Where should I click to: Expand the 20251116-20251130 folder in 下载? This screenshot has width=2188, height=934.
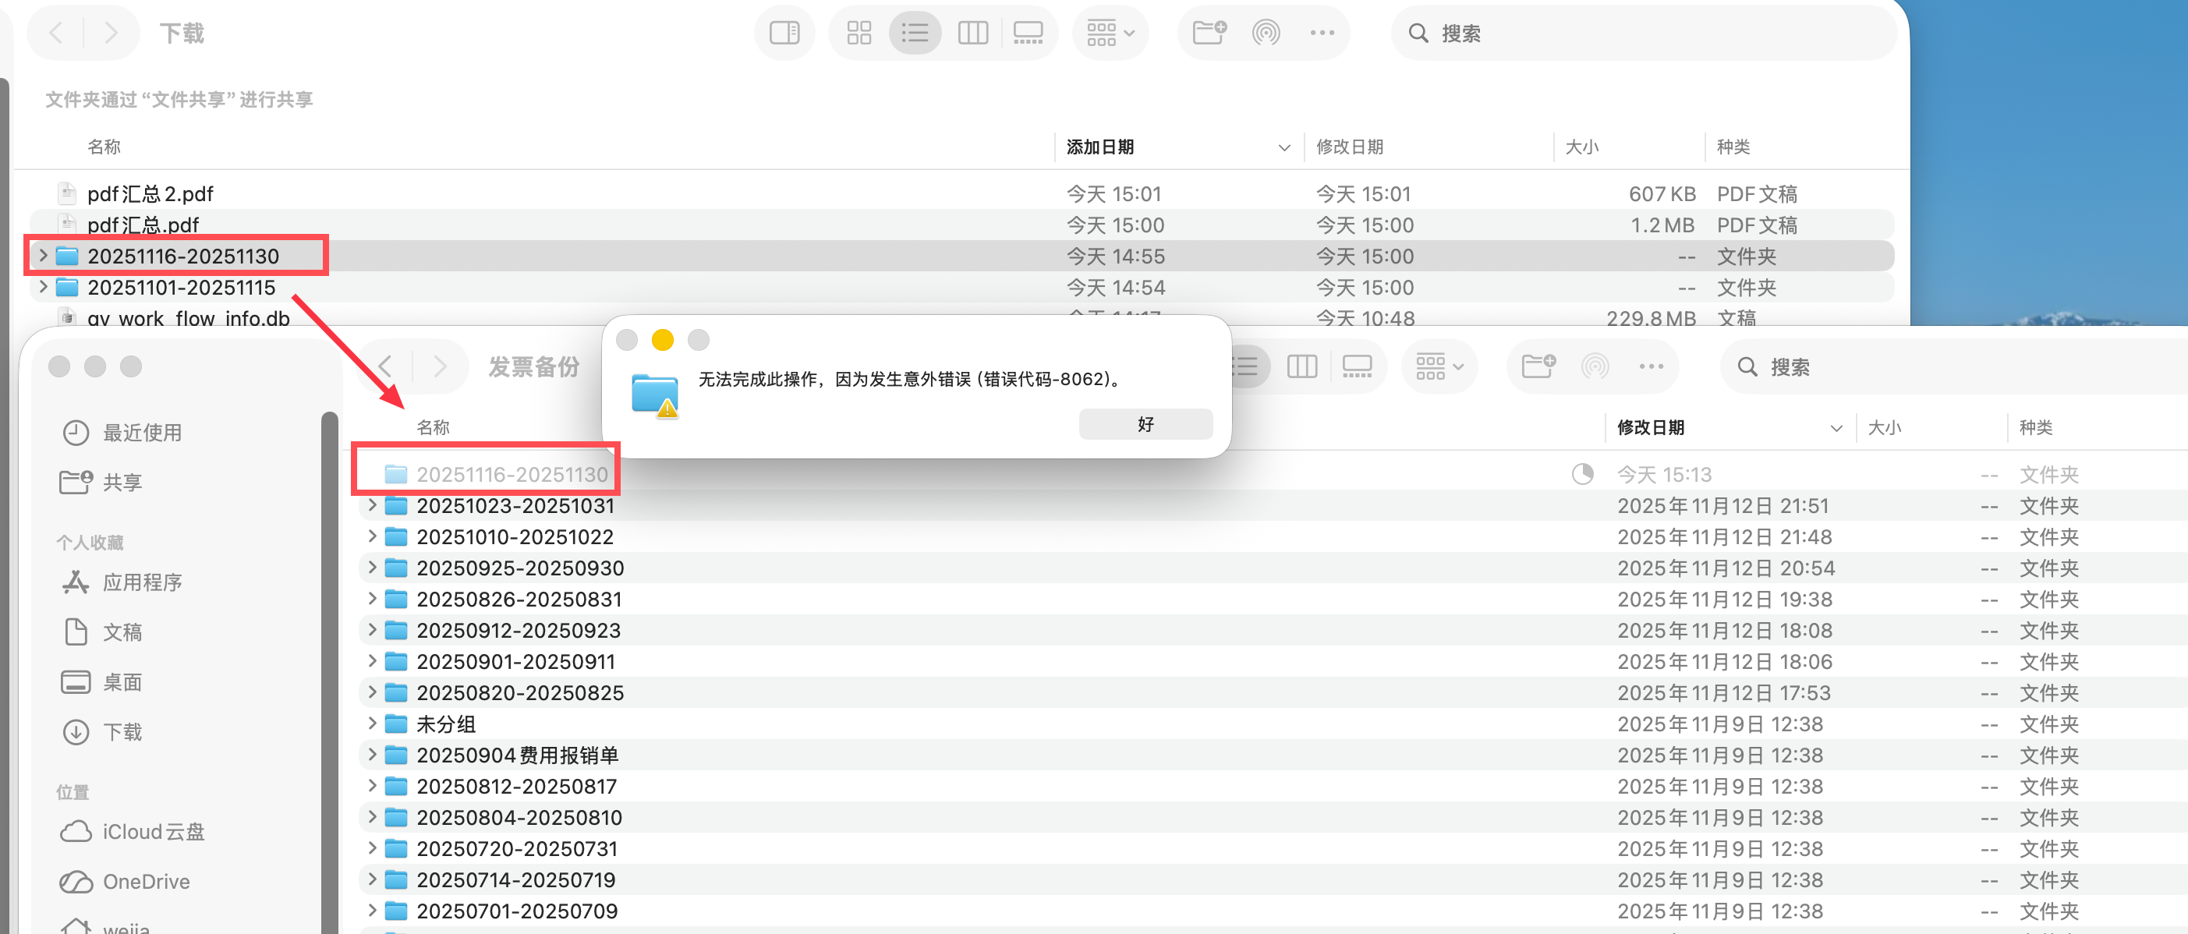click(x=44, y=256)
